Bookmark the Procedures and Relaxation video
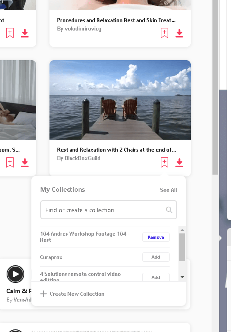Screen dimensions: 231x332 tap(164, 33)
